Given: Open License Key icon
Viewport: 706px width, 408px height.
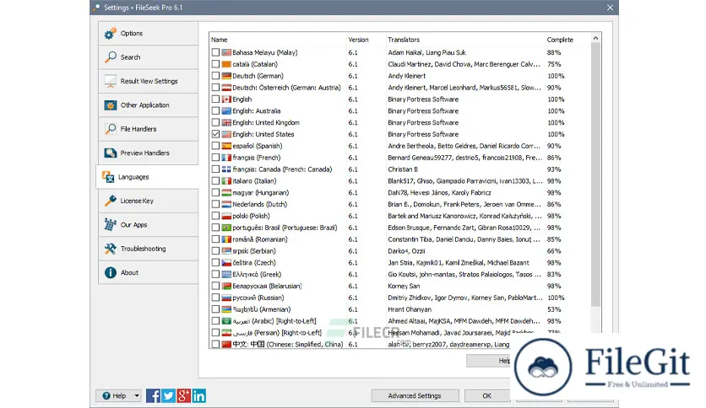Looking at the screenshot, I should 111,201.
